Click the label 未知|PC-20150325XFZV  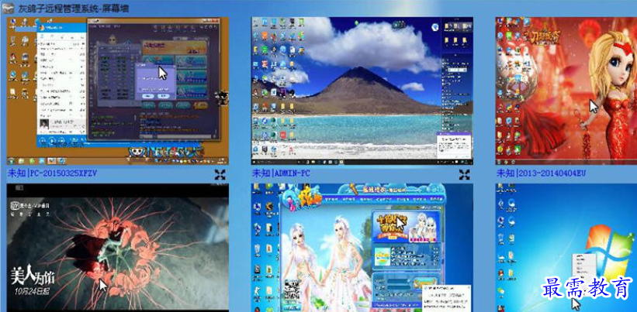(x=53, y=174)
